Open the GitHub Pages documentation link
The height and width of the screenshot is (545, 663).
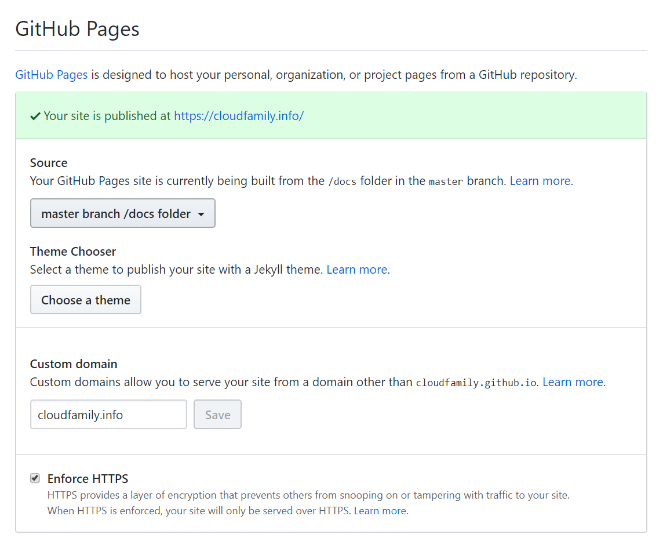(51, 75)
